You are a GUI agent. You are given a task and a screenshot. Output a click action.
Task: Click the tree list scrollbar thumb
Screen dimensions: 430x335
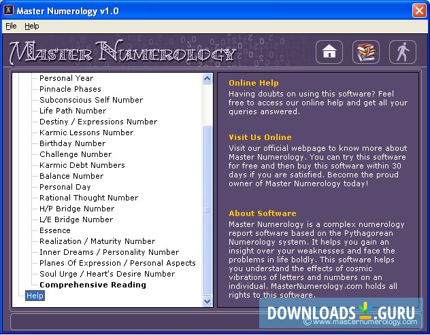[207, 210]
